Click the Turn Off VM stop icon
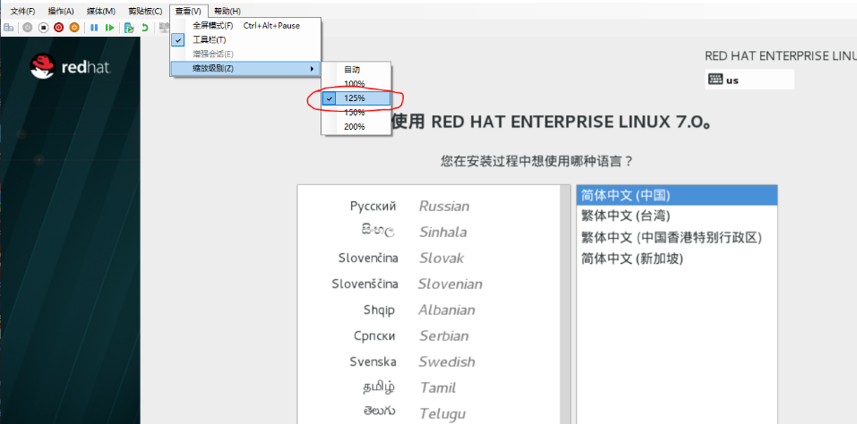 43,28
